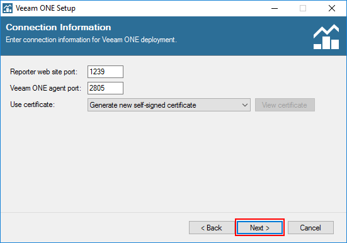Close the Veeam ONE Setup window
Image resolution: width=347 pixels, height=243 pixels.
pos(331,8)
